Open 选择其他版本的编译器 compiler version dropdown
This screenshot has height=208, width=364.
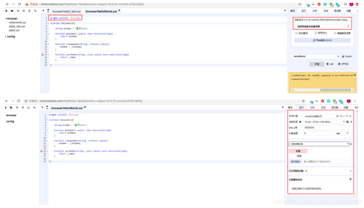[x=323, y=26]
